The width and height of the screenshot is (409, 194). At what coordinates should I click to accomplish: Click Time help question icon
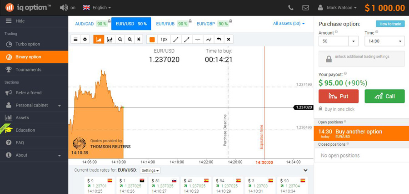(377, 32)
